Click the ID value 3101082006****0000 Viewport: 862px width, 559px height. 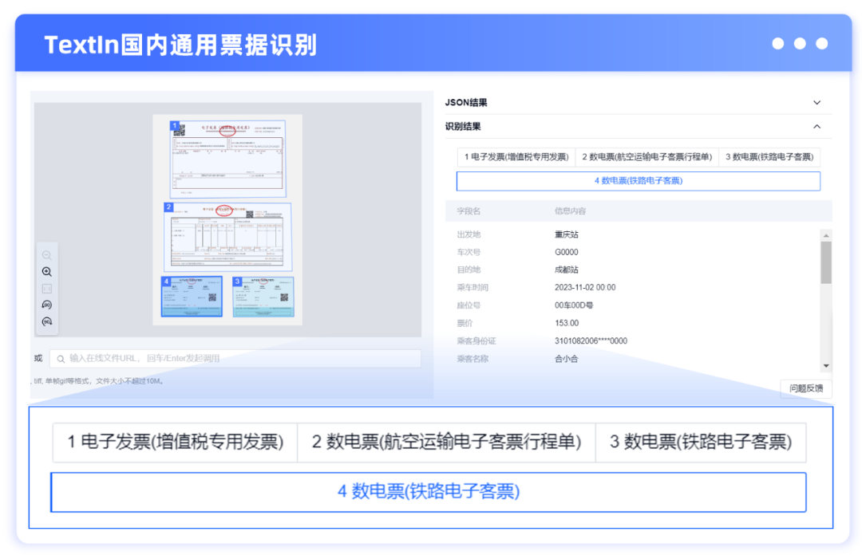tap(591, 341)
